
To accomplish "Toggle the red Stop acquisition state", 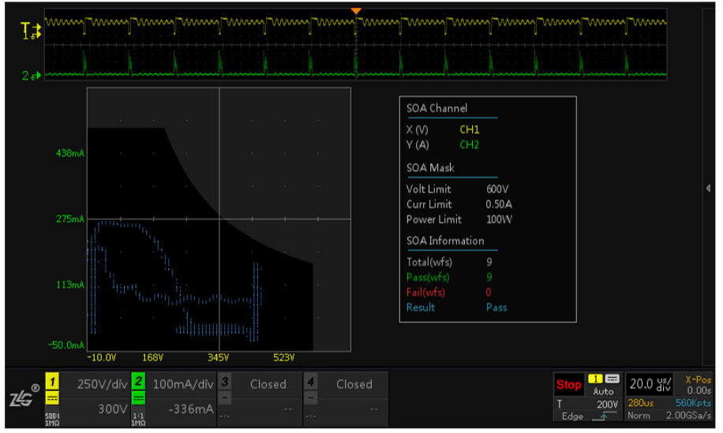I will (x=568, y=385).
